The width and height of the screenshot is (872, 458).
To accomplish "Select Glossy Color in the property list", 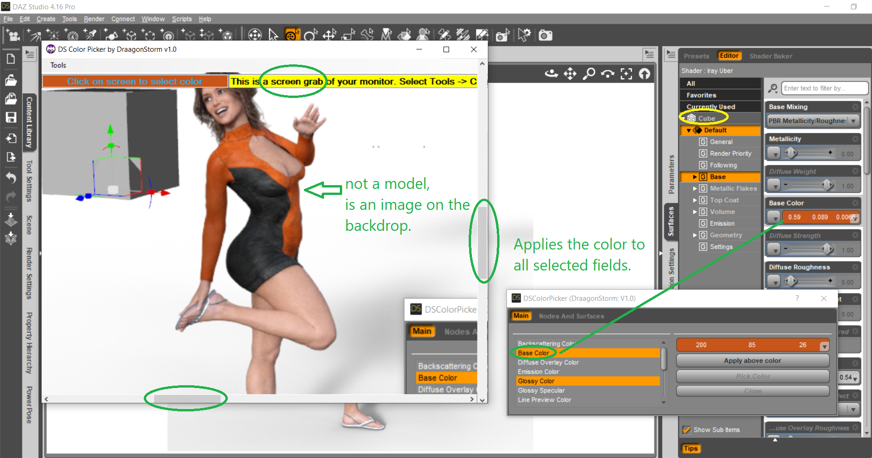I will (588, 381).
